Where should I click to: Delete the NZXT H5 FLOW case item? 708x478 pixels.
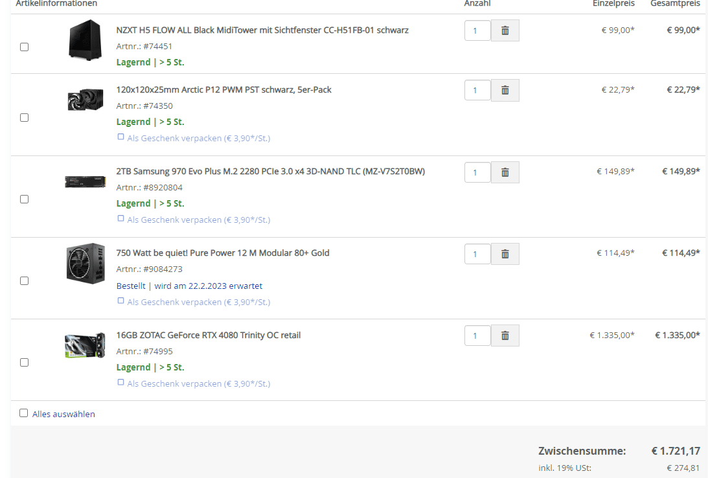pos(505,30)
